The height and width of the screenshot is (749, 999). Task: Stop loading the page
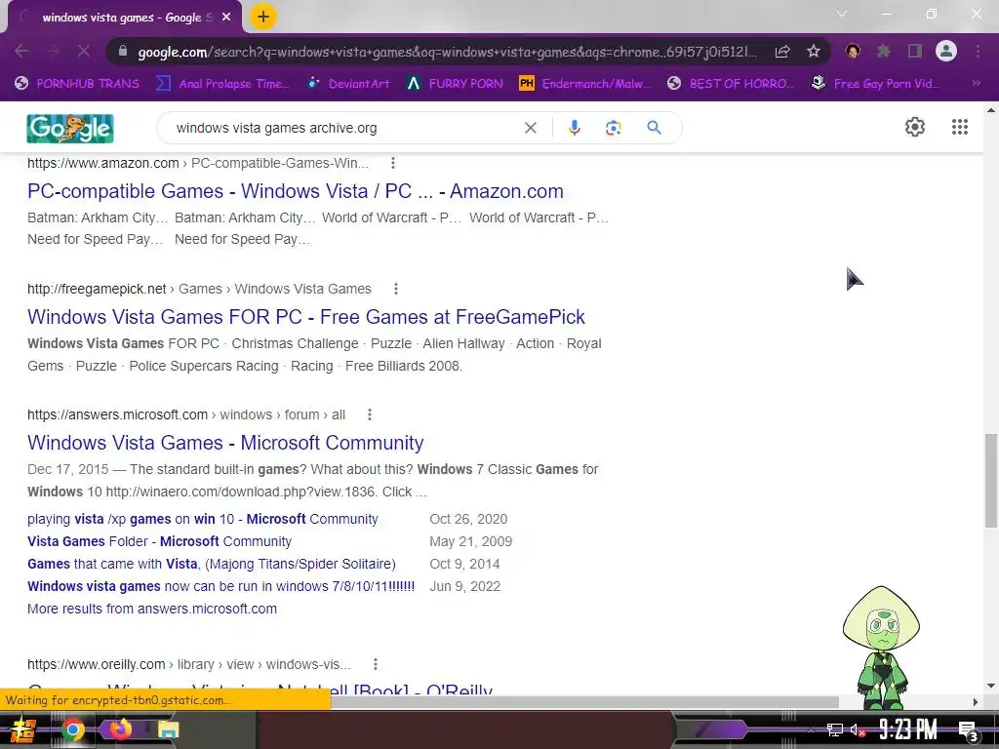(84, 51)
